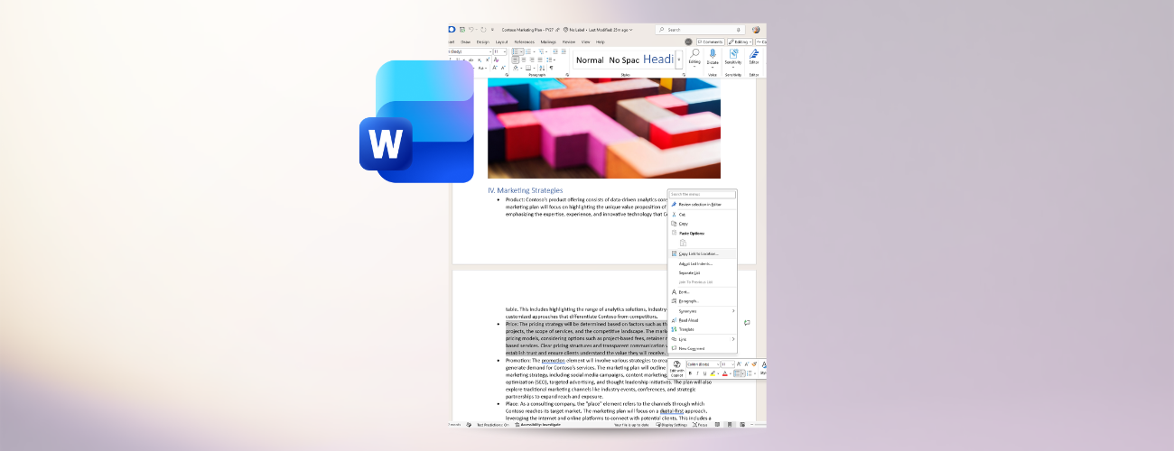1174x451 pixels.
Task: Toggle center alignment in Paragraph group
Action: click(524, 60)
